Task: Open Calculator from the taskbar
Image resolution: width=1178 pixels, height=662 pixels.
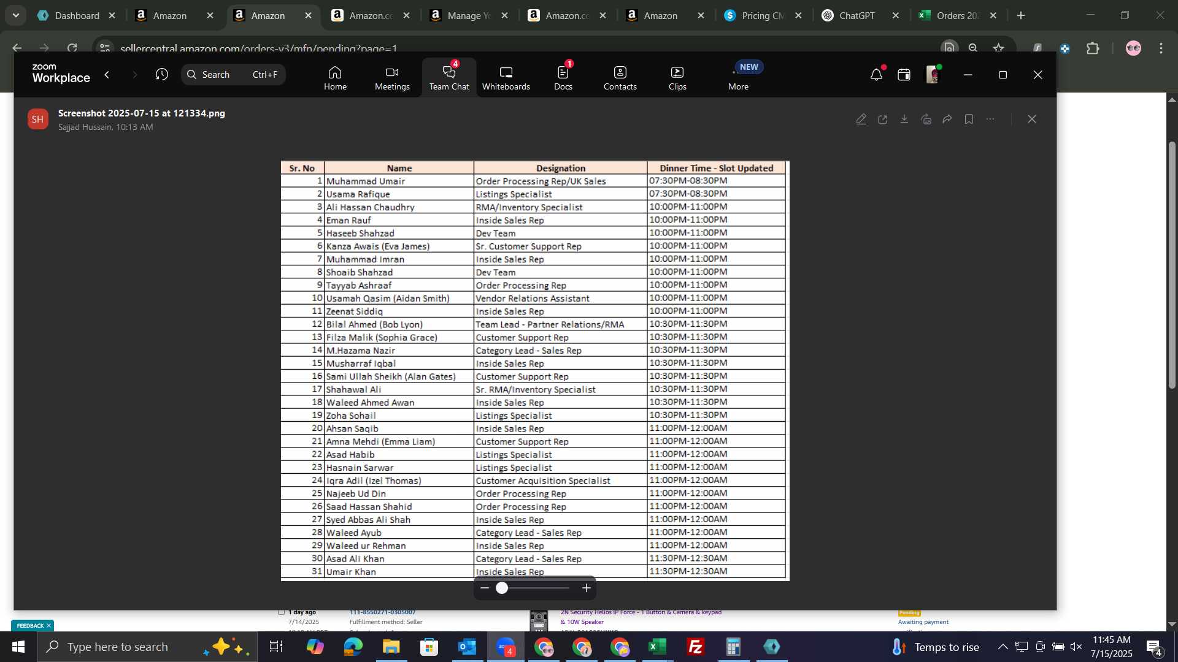Action: tap(733, 647)
